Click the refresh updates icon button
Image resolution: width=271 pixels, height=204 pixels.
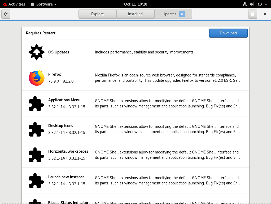point(6,14)
